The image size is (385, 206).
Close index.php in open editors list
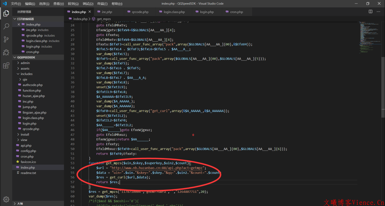coord(19,25)
